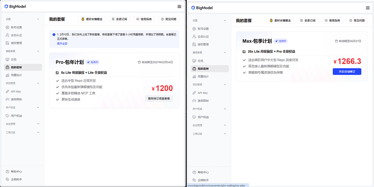Open 常见问题 in left window
This screenshot has height=187, width=374.
[169, 19]
